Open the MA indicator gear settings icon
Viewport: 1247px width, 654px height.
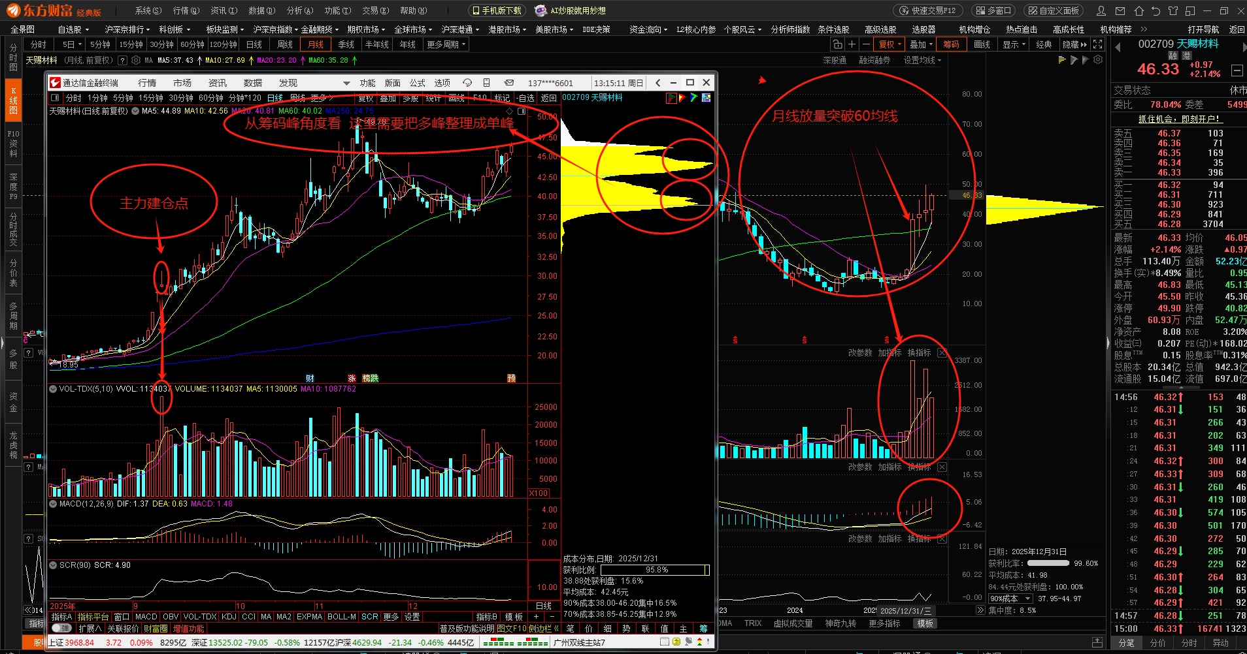click(136, 60)
